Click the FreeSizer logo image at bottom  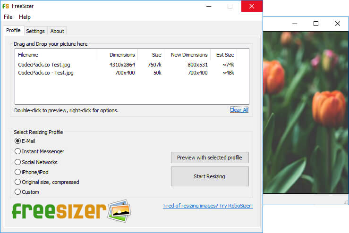(x=71, y=211)
